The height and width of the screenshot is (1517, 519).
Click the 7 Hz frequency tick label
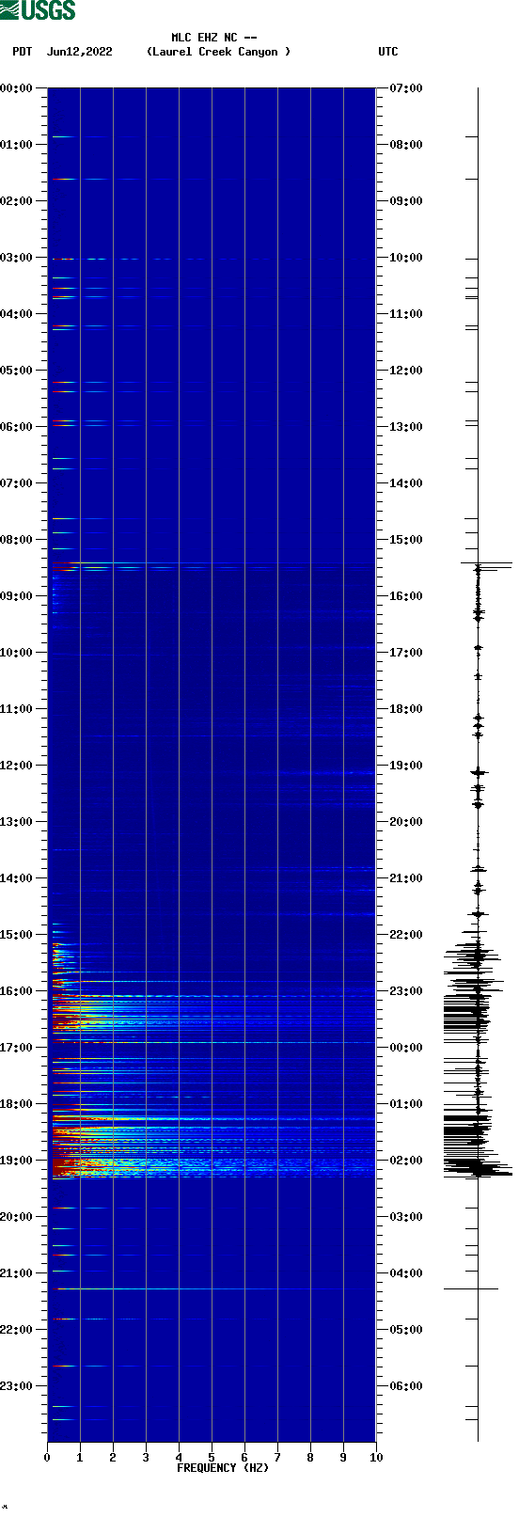pos(277,1458)
